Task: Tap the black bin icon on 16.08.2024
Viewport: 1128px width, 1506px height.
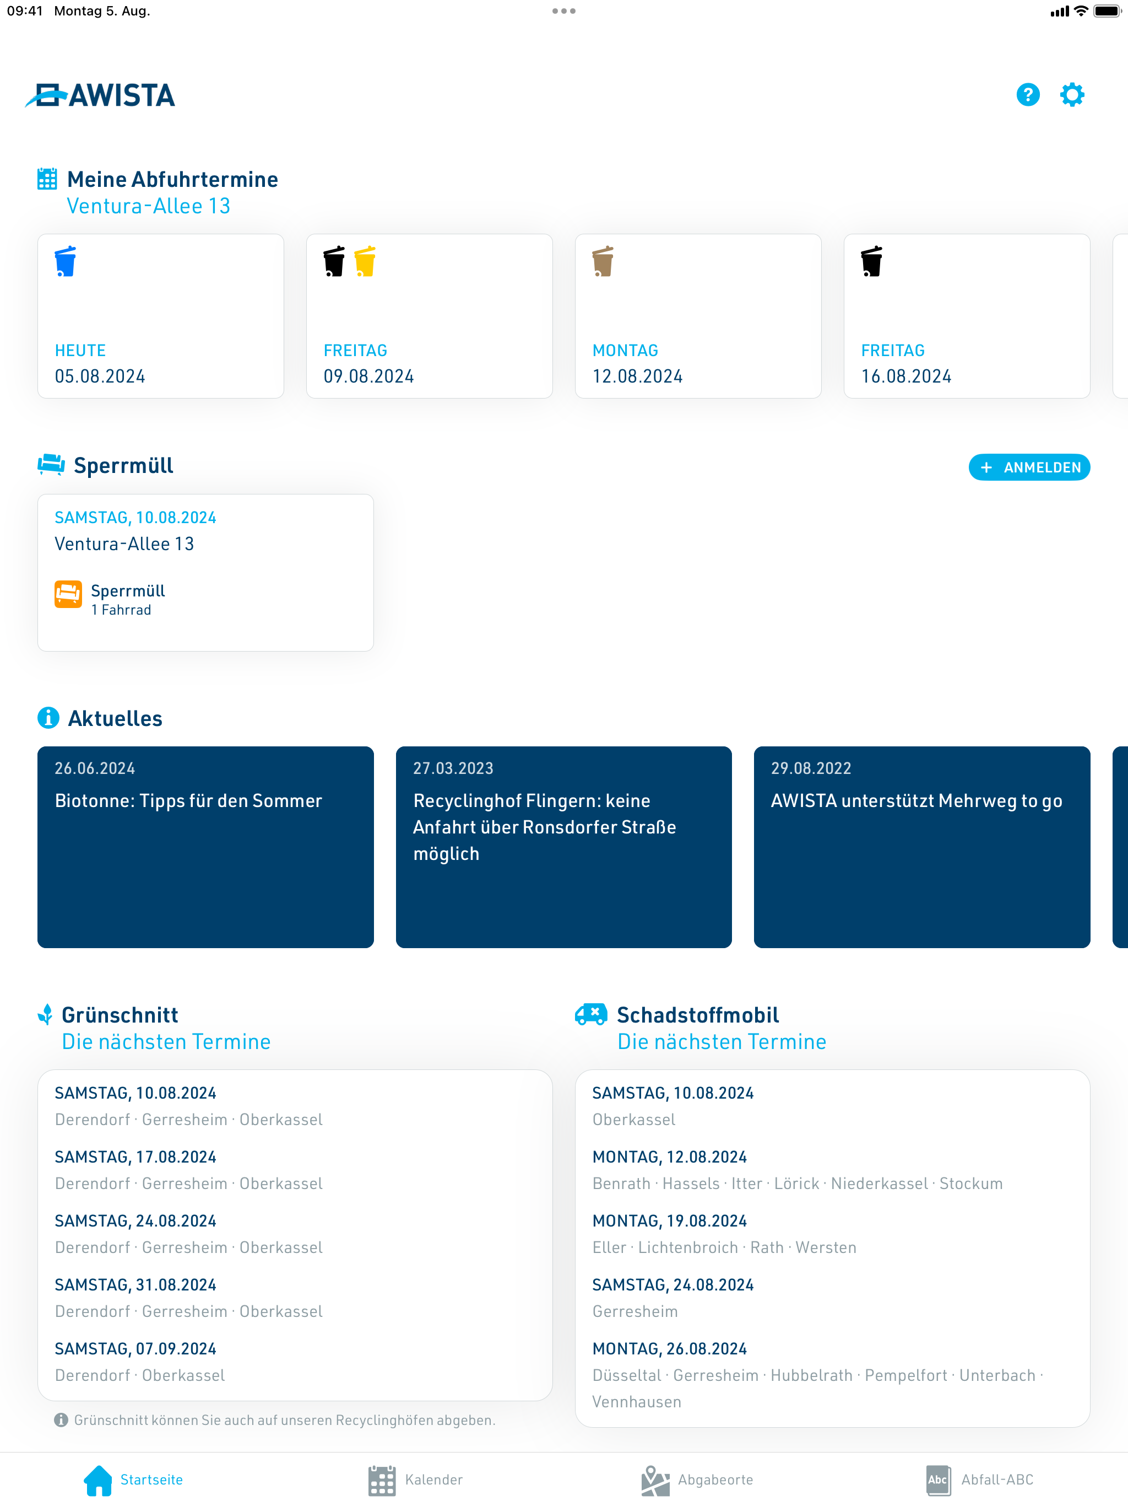Action: [x=871, y=261]
